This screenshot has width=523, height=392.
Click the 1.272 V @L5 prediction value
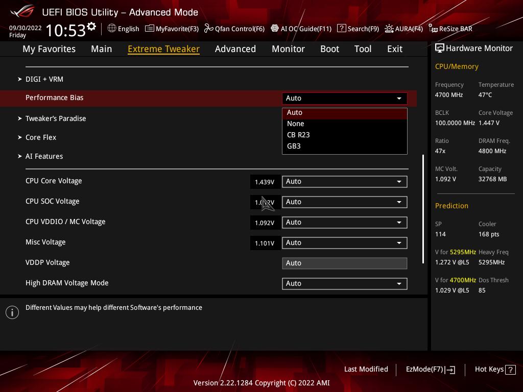point(452,263)
